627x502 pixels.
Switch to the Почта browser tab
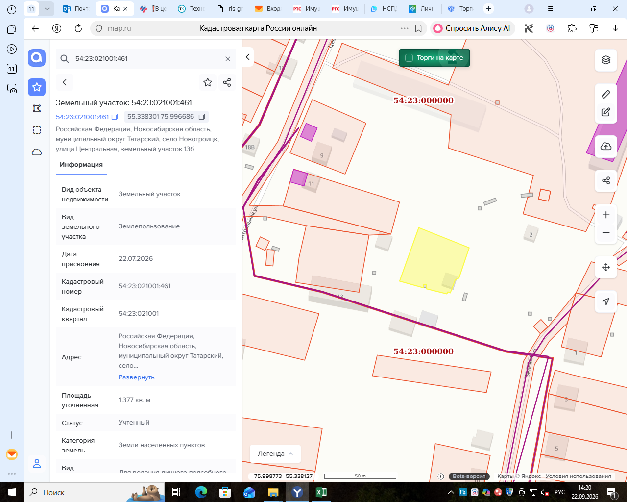(x=76, y=9)
